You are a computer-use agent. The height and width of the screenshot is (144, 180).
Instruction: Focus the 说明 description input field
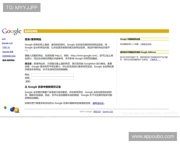tap(52, 78)
